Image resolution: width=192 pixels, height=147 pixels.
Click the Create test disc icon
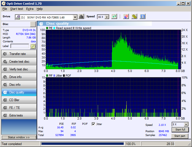pos(5,62)
